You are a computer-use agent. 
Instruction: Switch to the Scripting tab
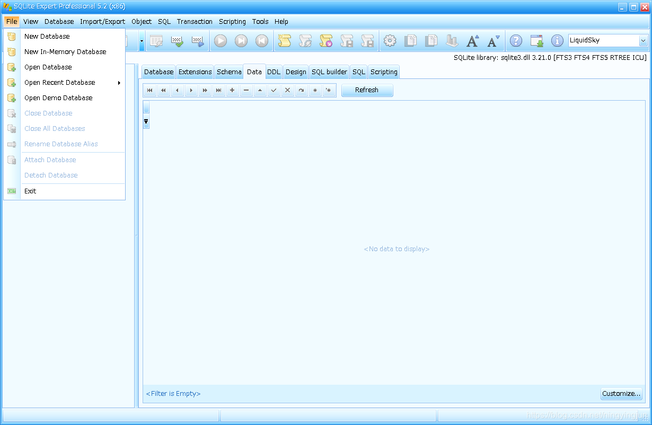click(384, 72)
